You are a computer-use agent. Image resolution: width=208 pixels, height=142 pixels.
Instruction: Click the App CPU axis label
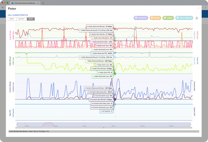(10, 113)
